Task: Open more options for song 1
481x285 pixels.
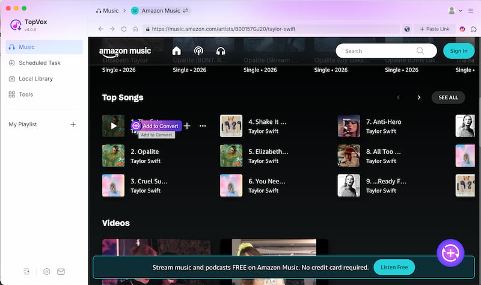Action: pos(203,126)
